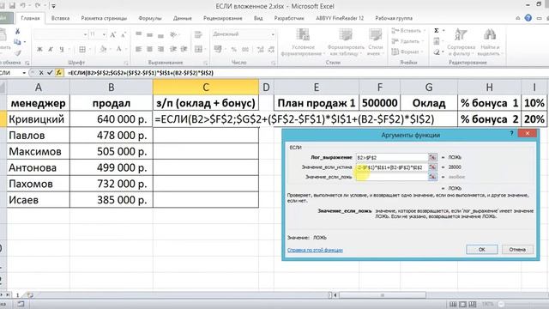
Task: Click the font color A icon
Action: (118, 50)
